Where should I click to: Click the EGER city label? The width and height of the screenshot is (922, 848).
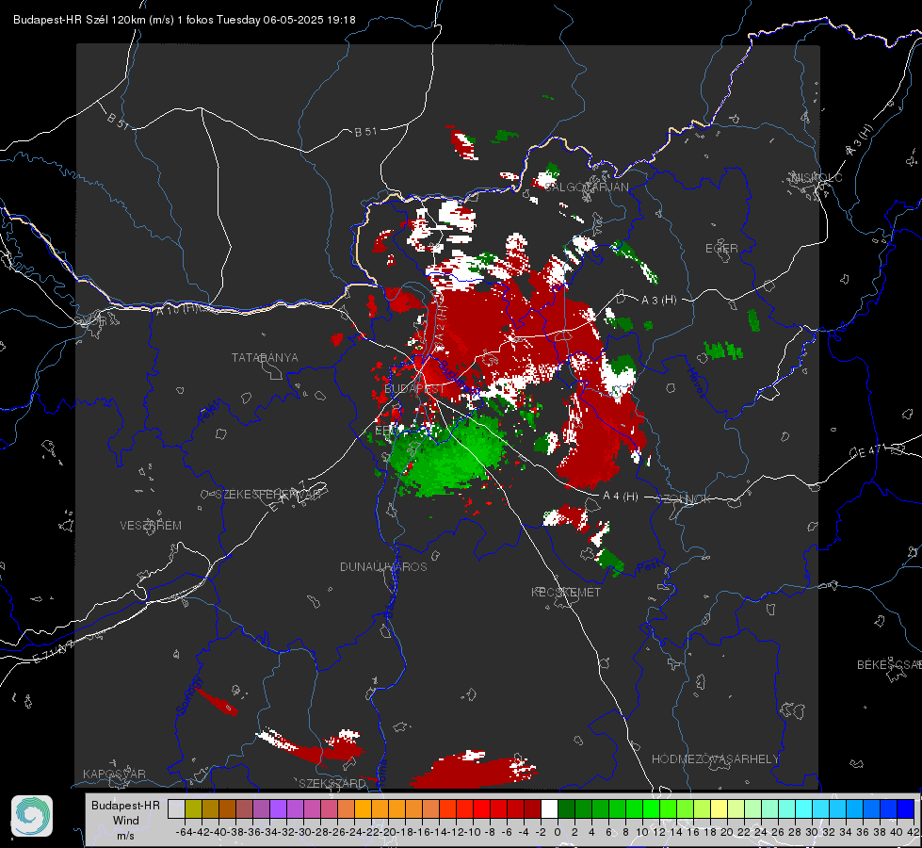(721, 249)
